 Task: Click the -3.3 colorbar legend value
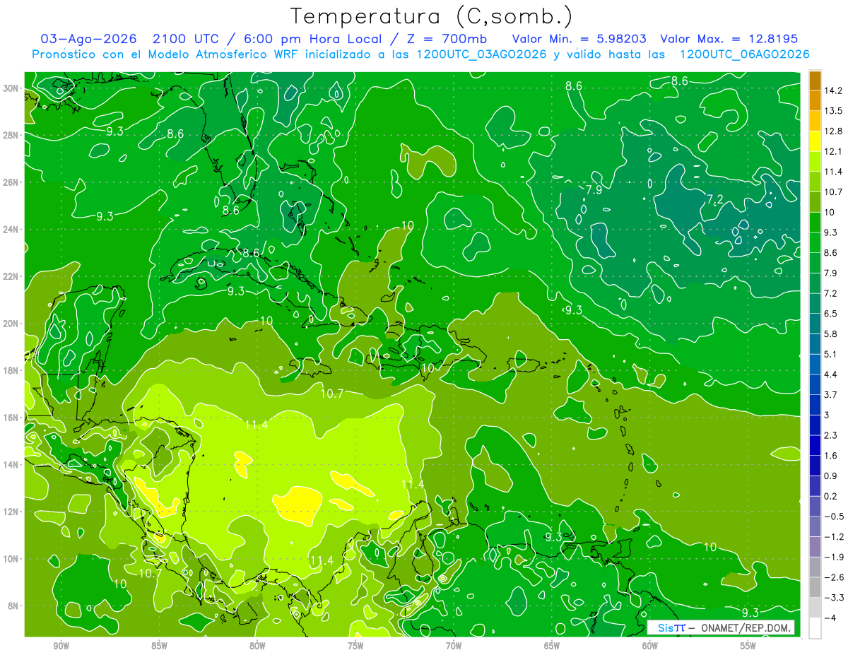click(x=834, y=598)
